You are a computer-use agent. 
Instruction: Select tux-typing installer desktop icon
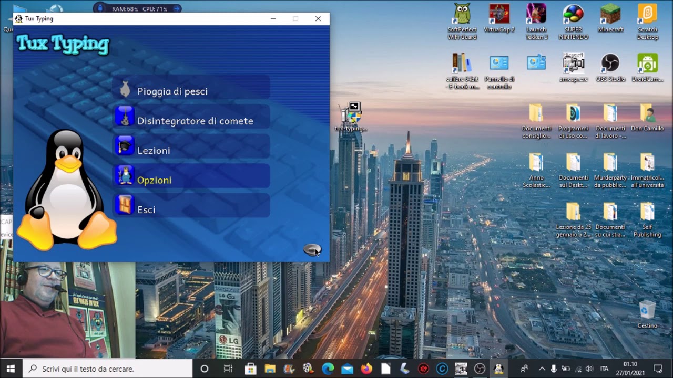[351, 117]
